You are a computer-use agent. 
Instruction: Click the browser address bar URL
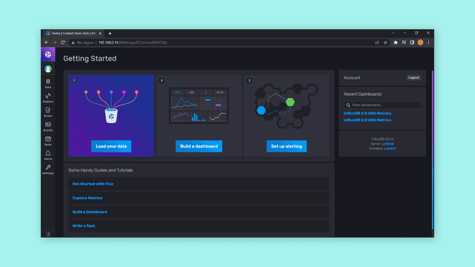coord(132,43)
